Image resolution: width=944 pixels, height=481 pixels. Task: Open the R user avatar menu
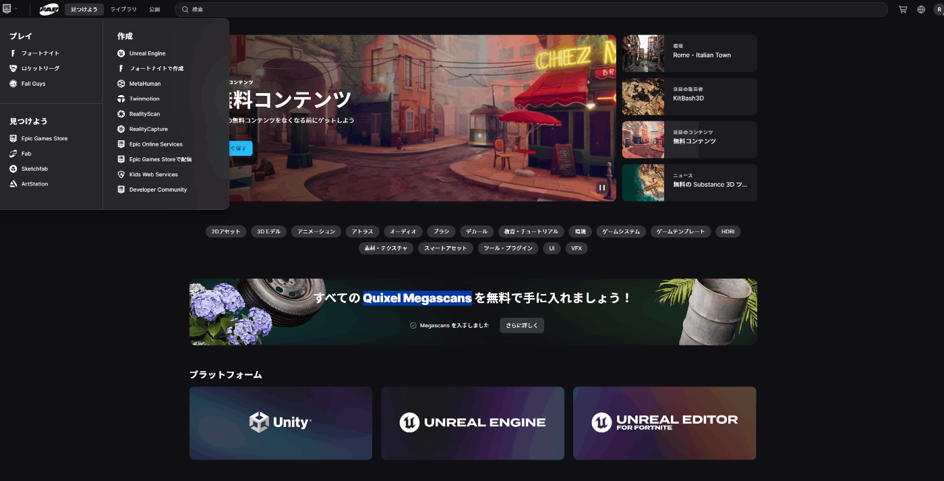point(939,9)
